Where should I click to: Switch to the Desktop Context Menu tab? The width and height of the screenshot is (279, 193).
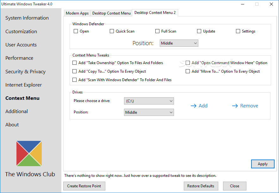point(111,13)
